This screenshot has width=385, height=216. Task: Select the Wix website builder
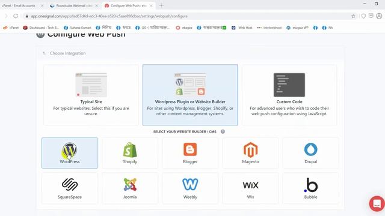click(x=250, y=188)
